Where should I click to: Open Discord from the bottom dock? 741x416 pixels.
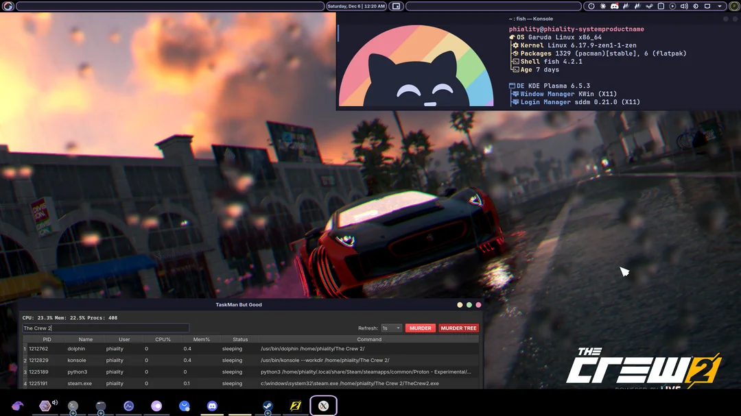[x=212, y=406]
